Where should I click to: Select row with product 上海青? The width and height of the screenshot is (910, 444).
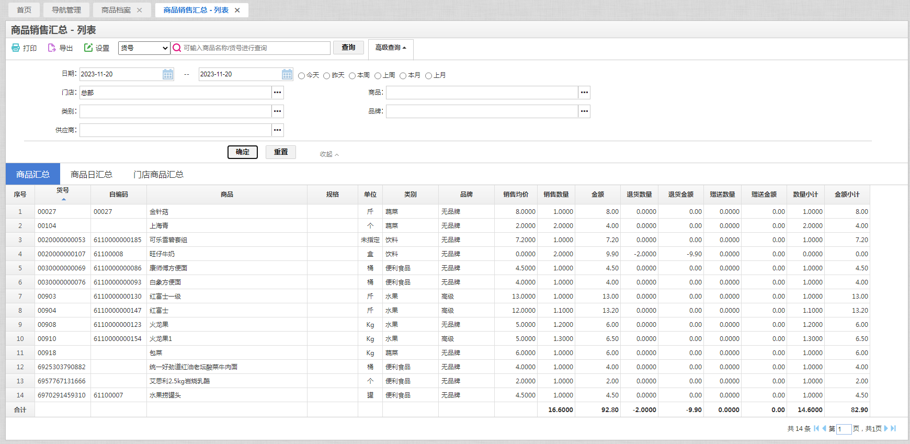click(x=438, y=226)
